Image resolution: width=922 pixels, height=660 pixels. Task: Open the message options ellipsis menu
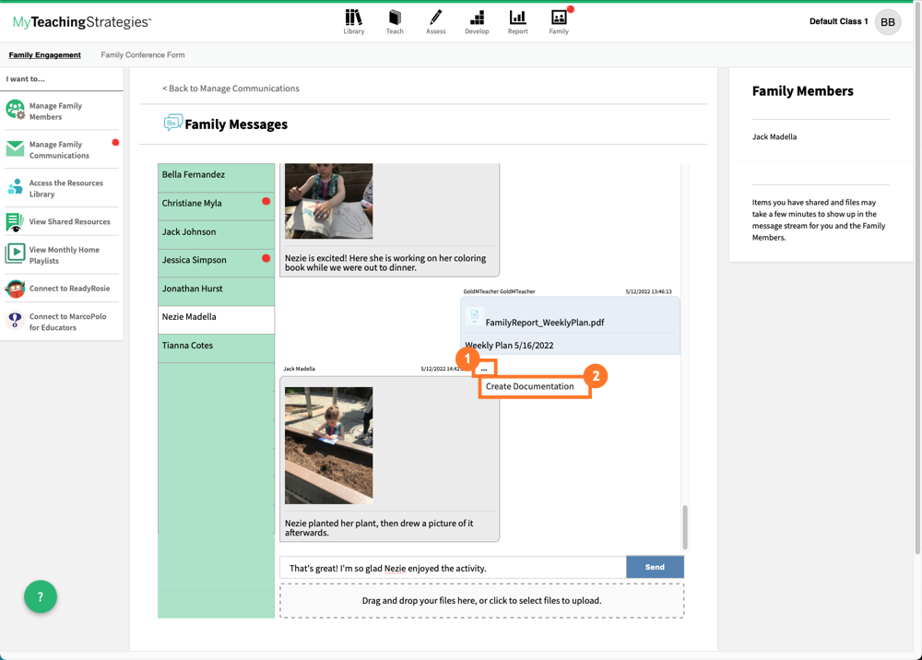484,367
